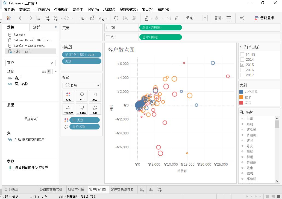
Task: Open the 分析(A) menu
Action: tap(93, 10)
